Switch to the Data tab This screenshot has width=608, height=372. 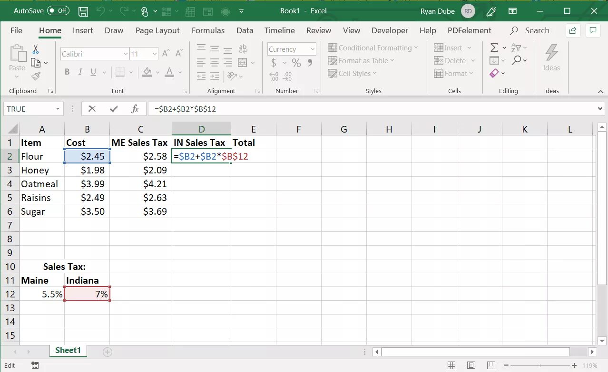[x=245, y=30]
